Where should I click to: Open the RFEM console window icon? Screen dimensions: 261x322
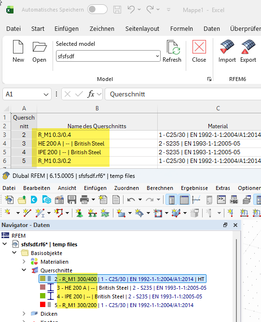[x=221, y=200]
